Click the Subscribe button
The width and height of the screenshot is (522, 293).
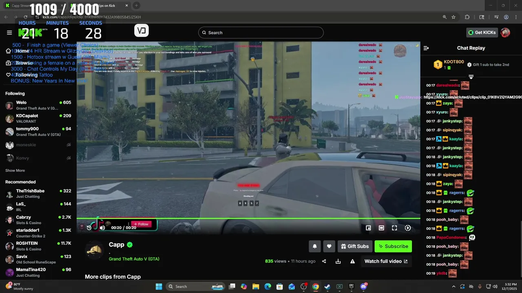[x=393, y=246]
